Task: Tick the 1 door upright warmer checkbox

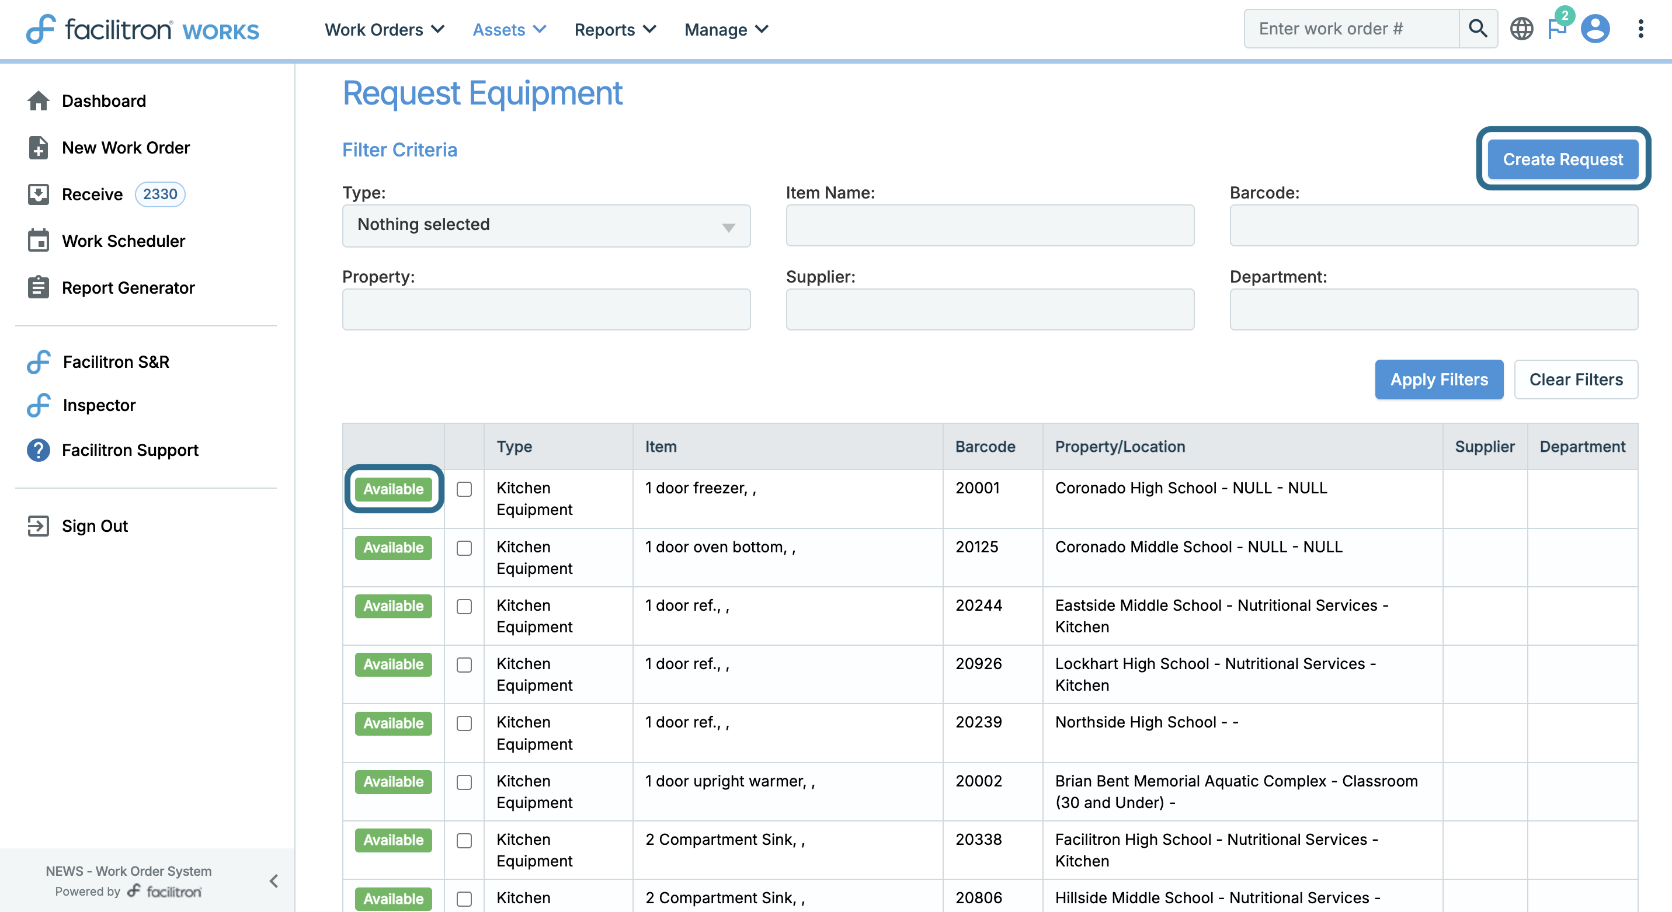Action: pos(464,782)
